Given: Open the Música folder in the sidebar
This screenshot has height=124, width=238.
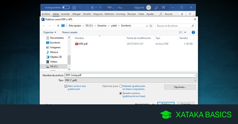Looking at the screenshot, I should tap(54, 52).
